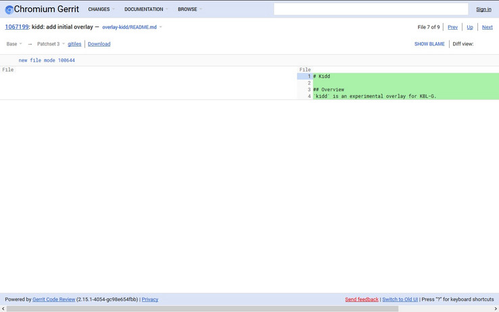
Task: Open the DOCUMENTATION menu
Action: [x=146, y=9]
